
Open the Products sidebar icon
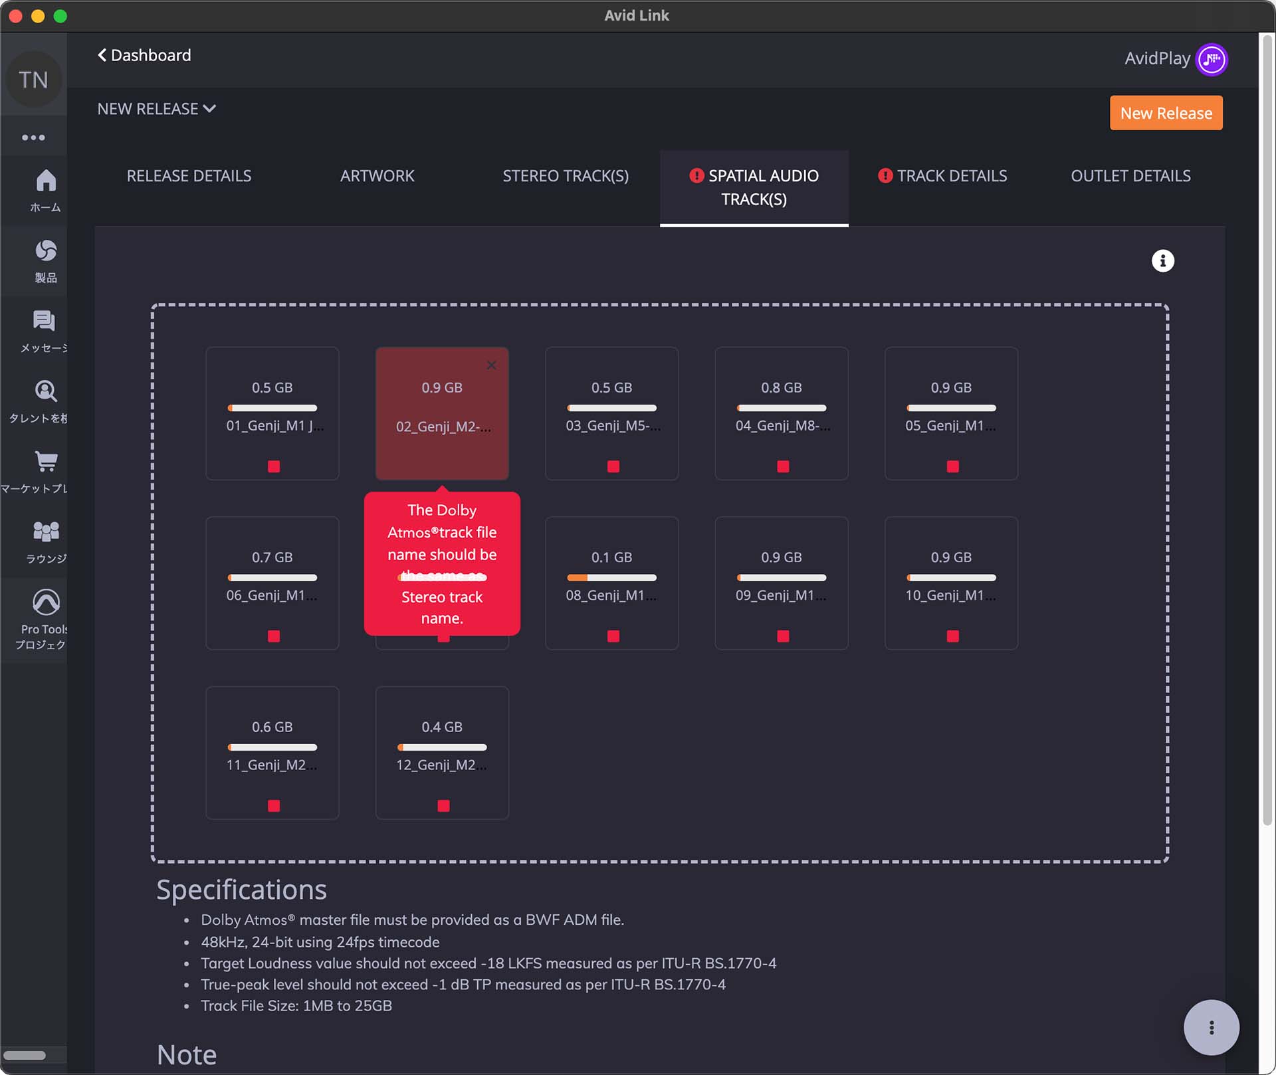click(x=45, y=251)
